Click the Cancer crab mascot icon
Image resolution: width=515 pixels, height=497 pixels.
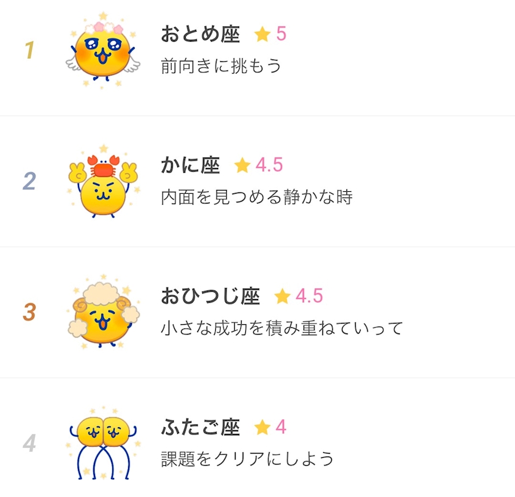(102, 182)
